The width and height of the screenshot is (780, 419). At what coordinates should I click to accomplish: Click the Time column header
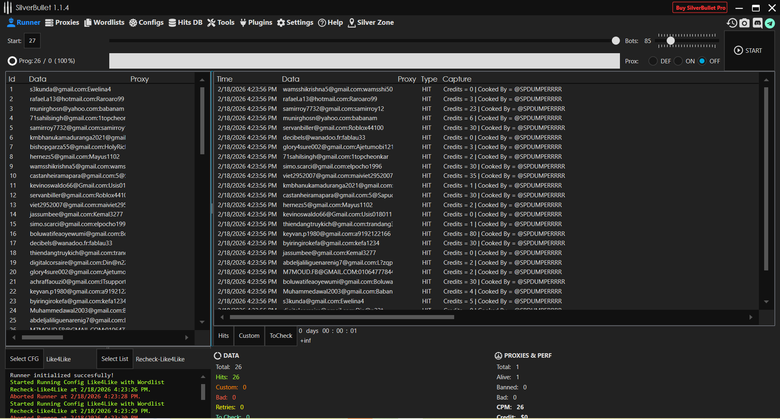coord(225,79)
